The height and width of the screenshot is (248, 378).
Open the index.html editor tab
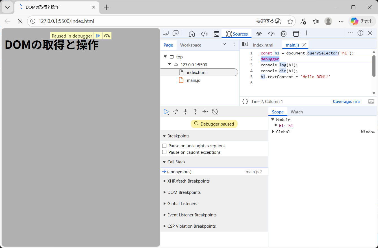pos(263,45)
